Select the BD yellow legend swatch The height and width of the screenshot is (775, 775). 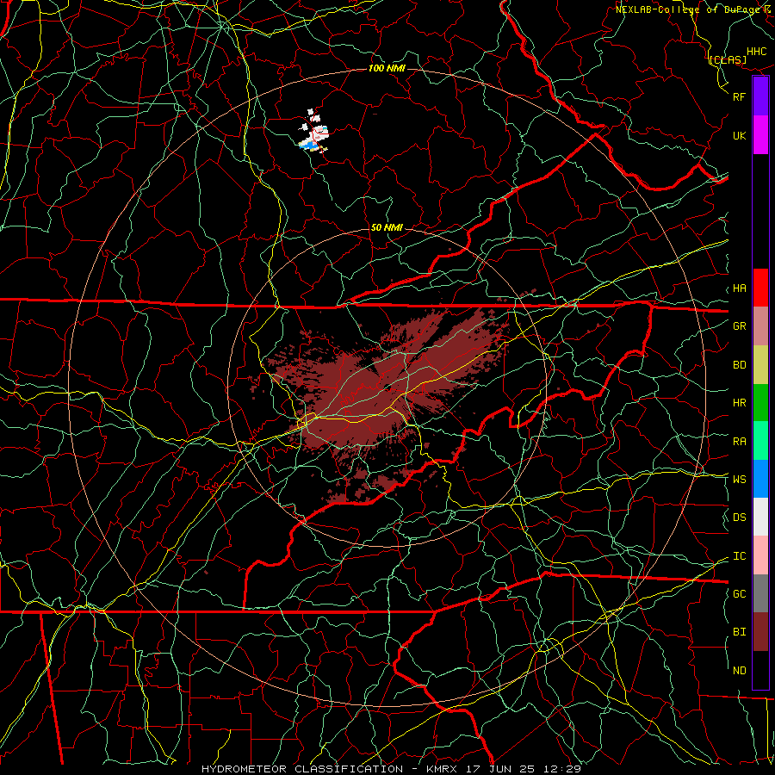pos(760,365)
